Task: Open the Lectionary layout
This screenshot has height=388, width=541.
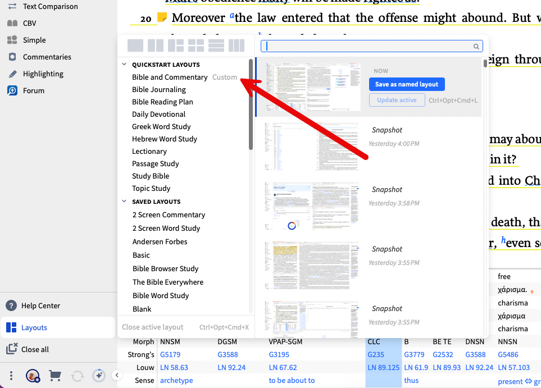Action: [149, 152]
